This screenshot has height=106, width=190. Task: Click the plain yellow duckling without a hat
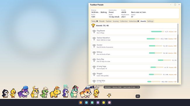[x=13, y=93]
